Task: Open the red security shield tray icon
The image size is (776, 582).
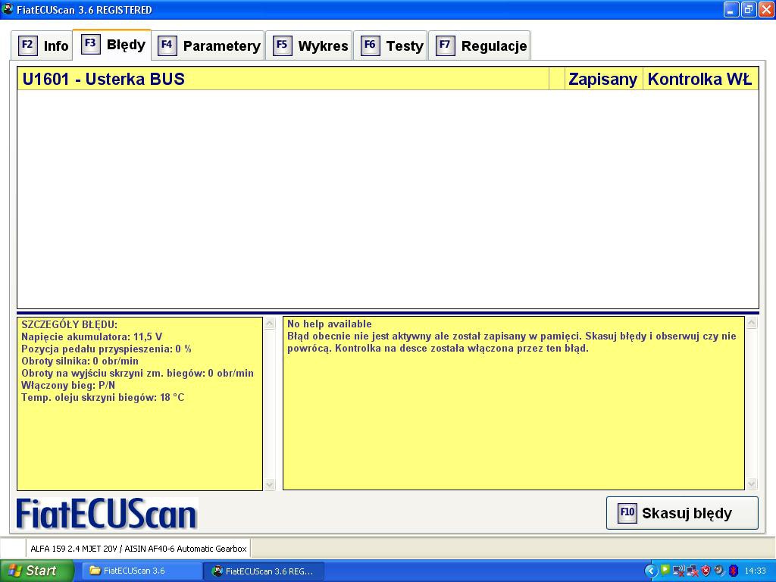Action: (706, 571)
